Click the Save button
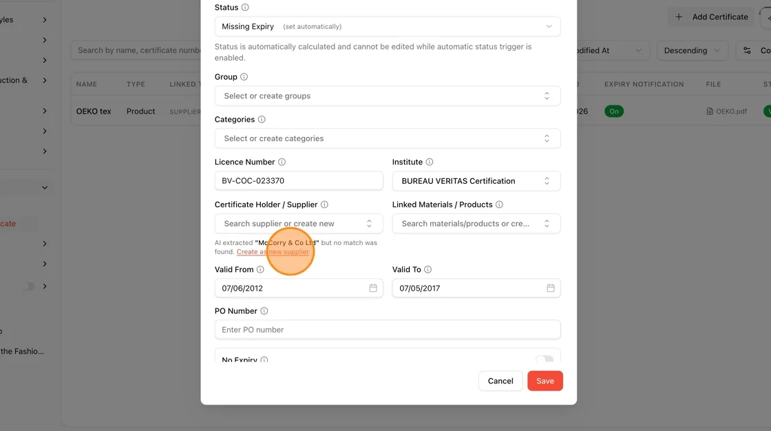 [x=545, y=381]
